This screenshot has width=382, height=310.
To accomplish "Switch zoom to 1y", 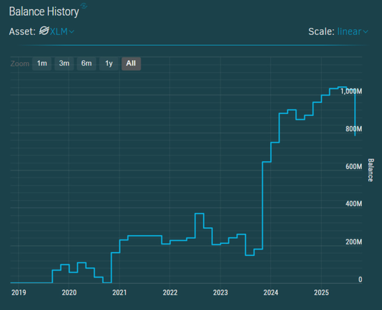I will pos(109,63).
